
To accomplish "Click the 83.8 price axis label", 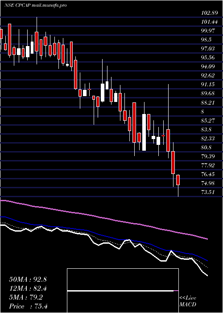I will click(x=206, y=130).
